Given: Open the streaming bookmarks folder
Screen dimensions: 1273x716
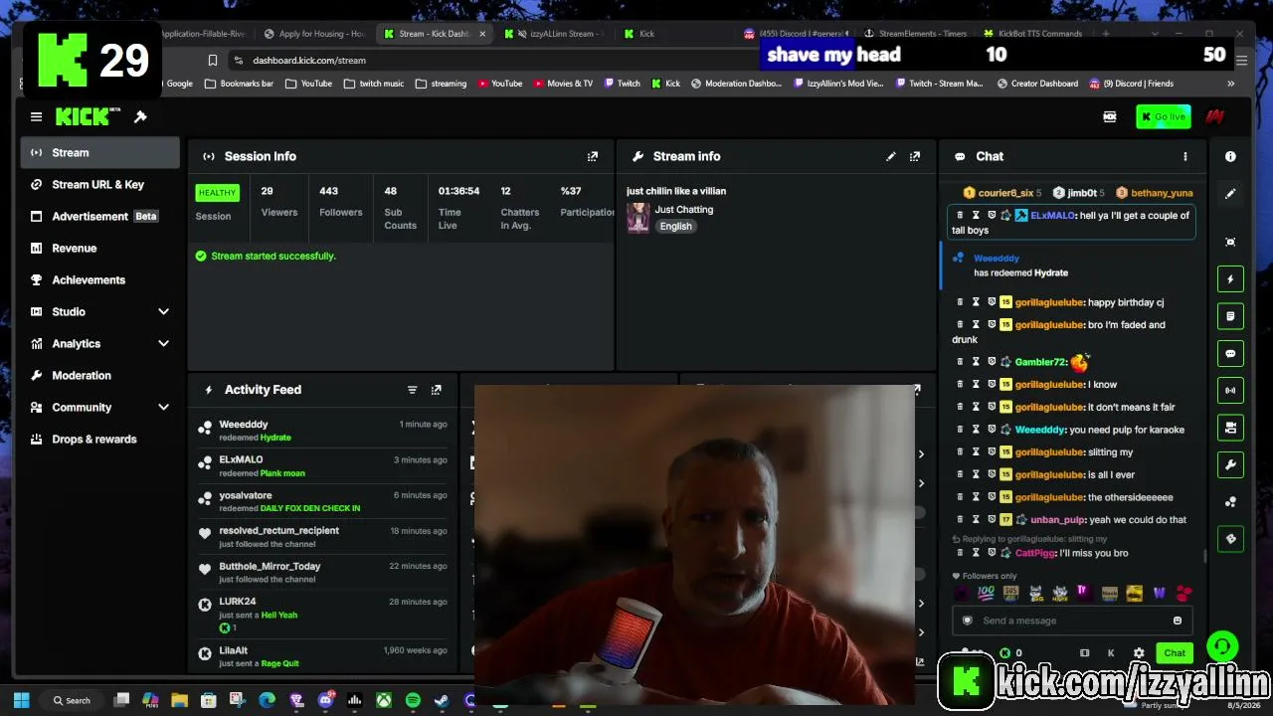Looking at the screenshot, I should click(x=442, y=84).
